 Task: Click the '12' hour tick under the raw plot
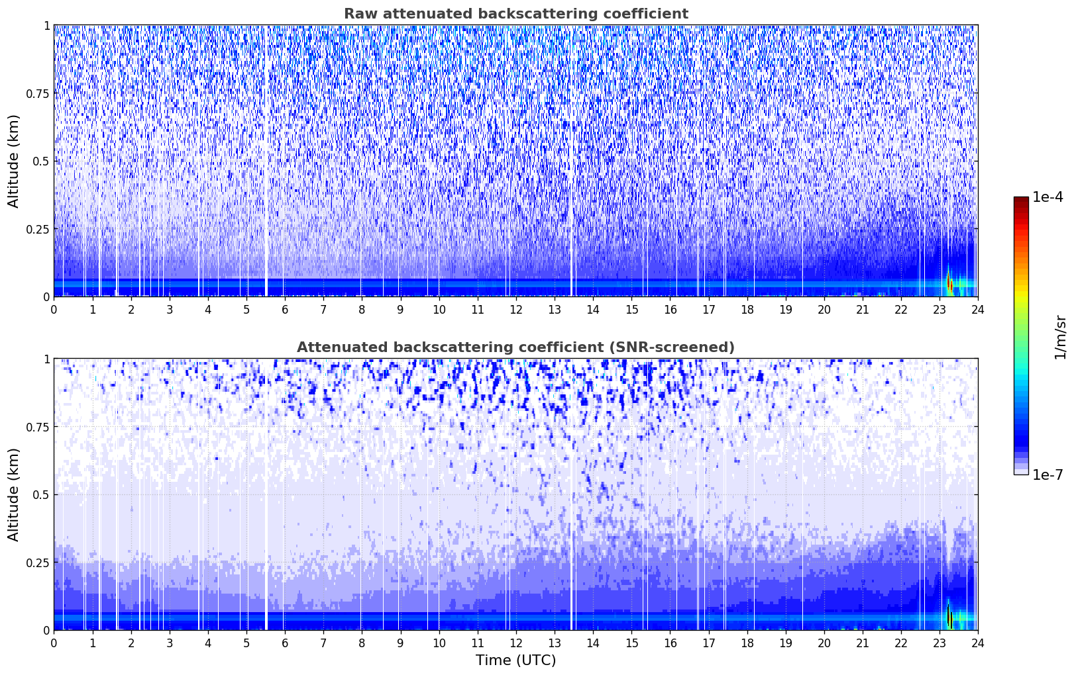pyautogui.click(x=515, y=309)
